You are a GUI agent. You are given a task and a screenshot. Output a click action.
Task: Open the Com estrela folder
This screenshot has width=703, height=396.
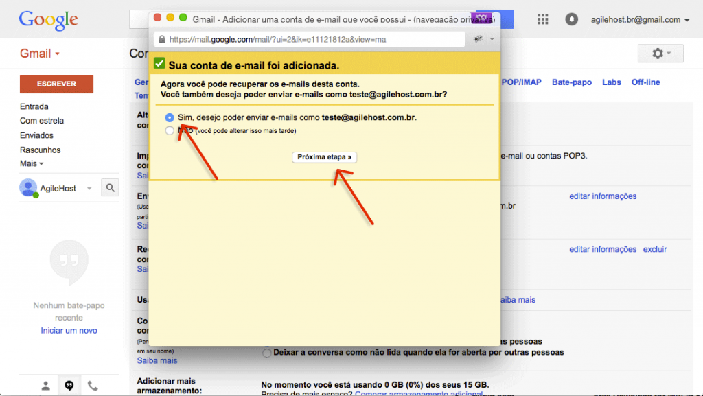click(42, 121)
